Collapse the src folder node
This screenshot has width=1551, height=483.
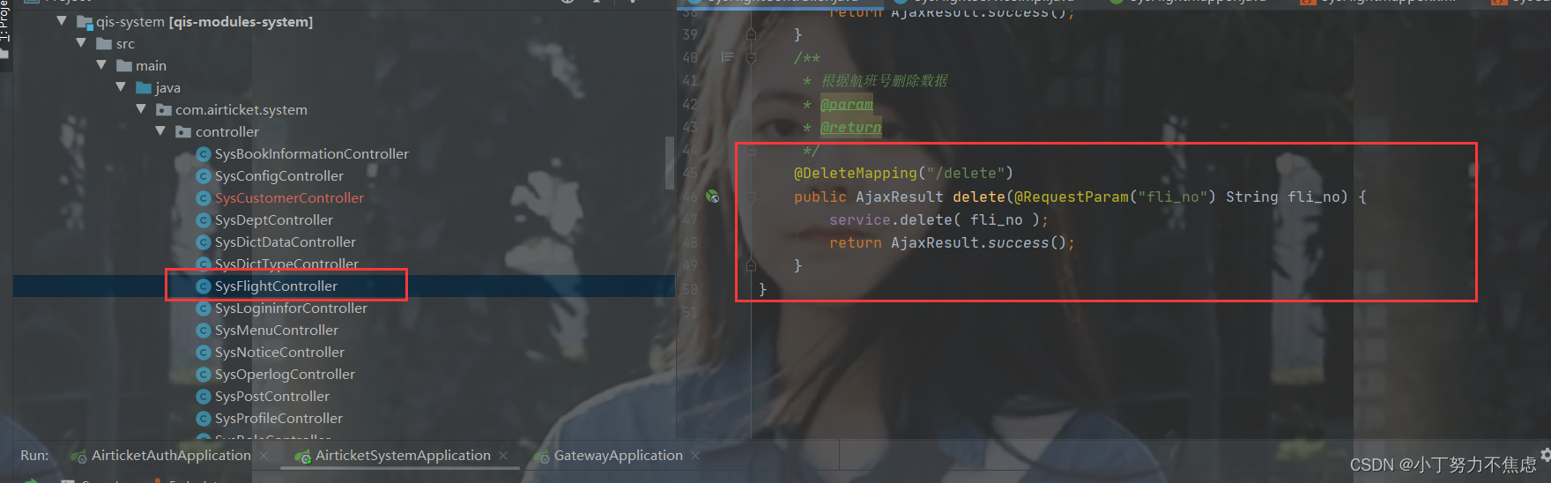(81, 43)
